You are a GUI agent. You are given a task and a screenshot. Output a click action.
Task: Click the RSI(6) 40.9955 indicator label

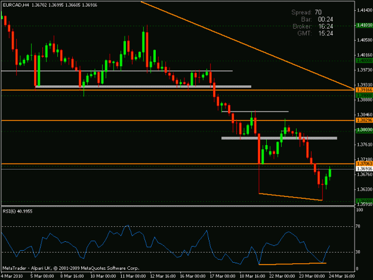17,211
